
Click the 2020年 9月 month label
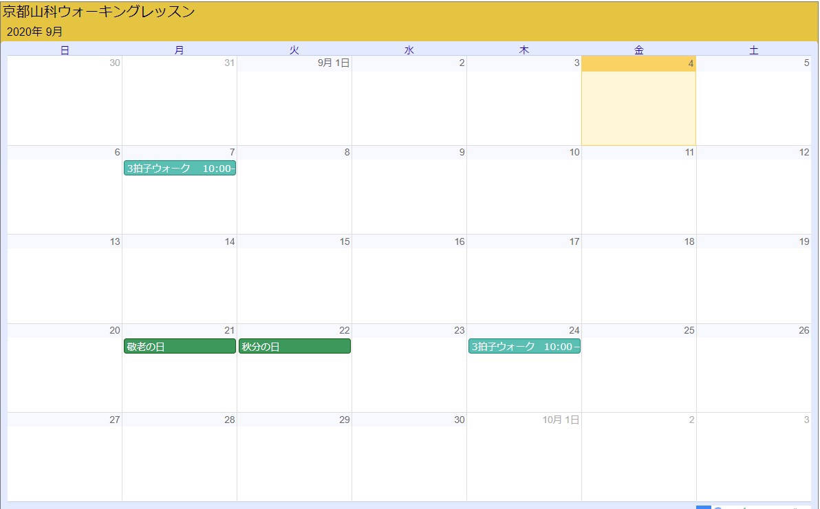point(34,32)
